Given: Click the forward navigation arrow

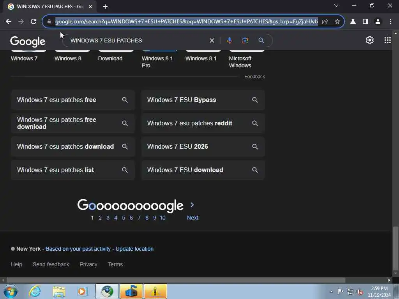Looking at the screenshot, I should [21, 21].
